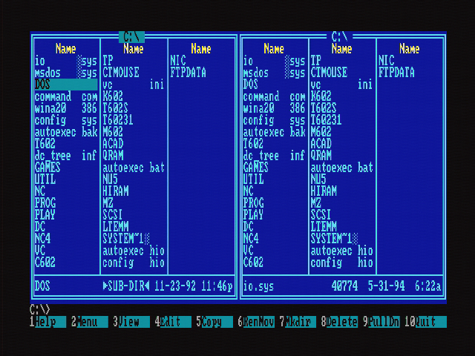Select FTPDATA directory in the left panel
The image size is (475, 356).
coord(189,73)
